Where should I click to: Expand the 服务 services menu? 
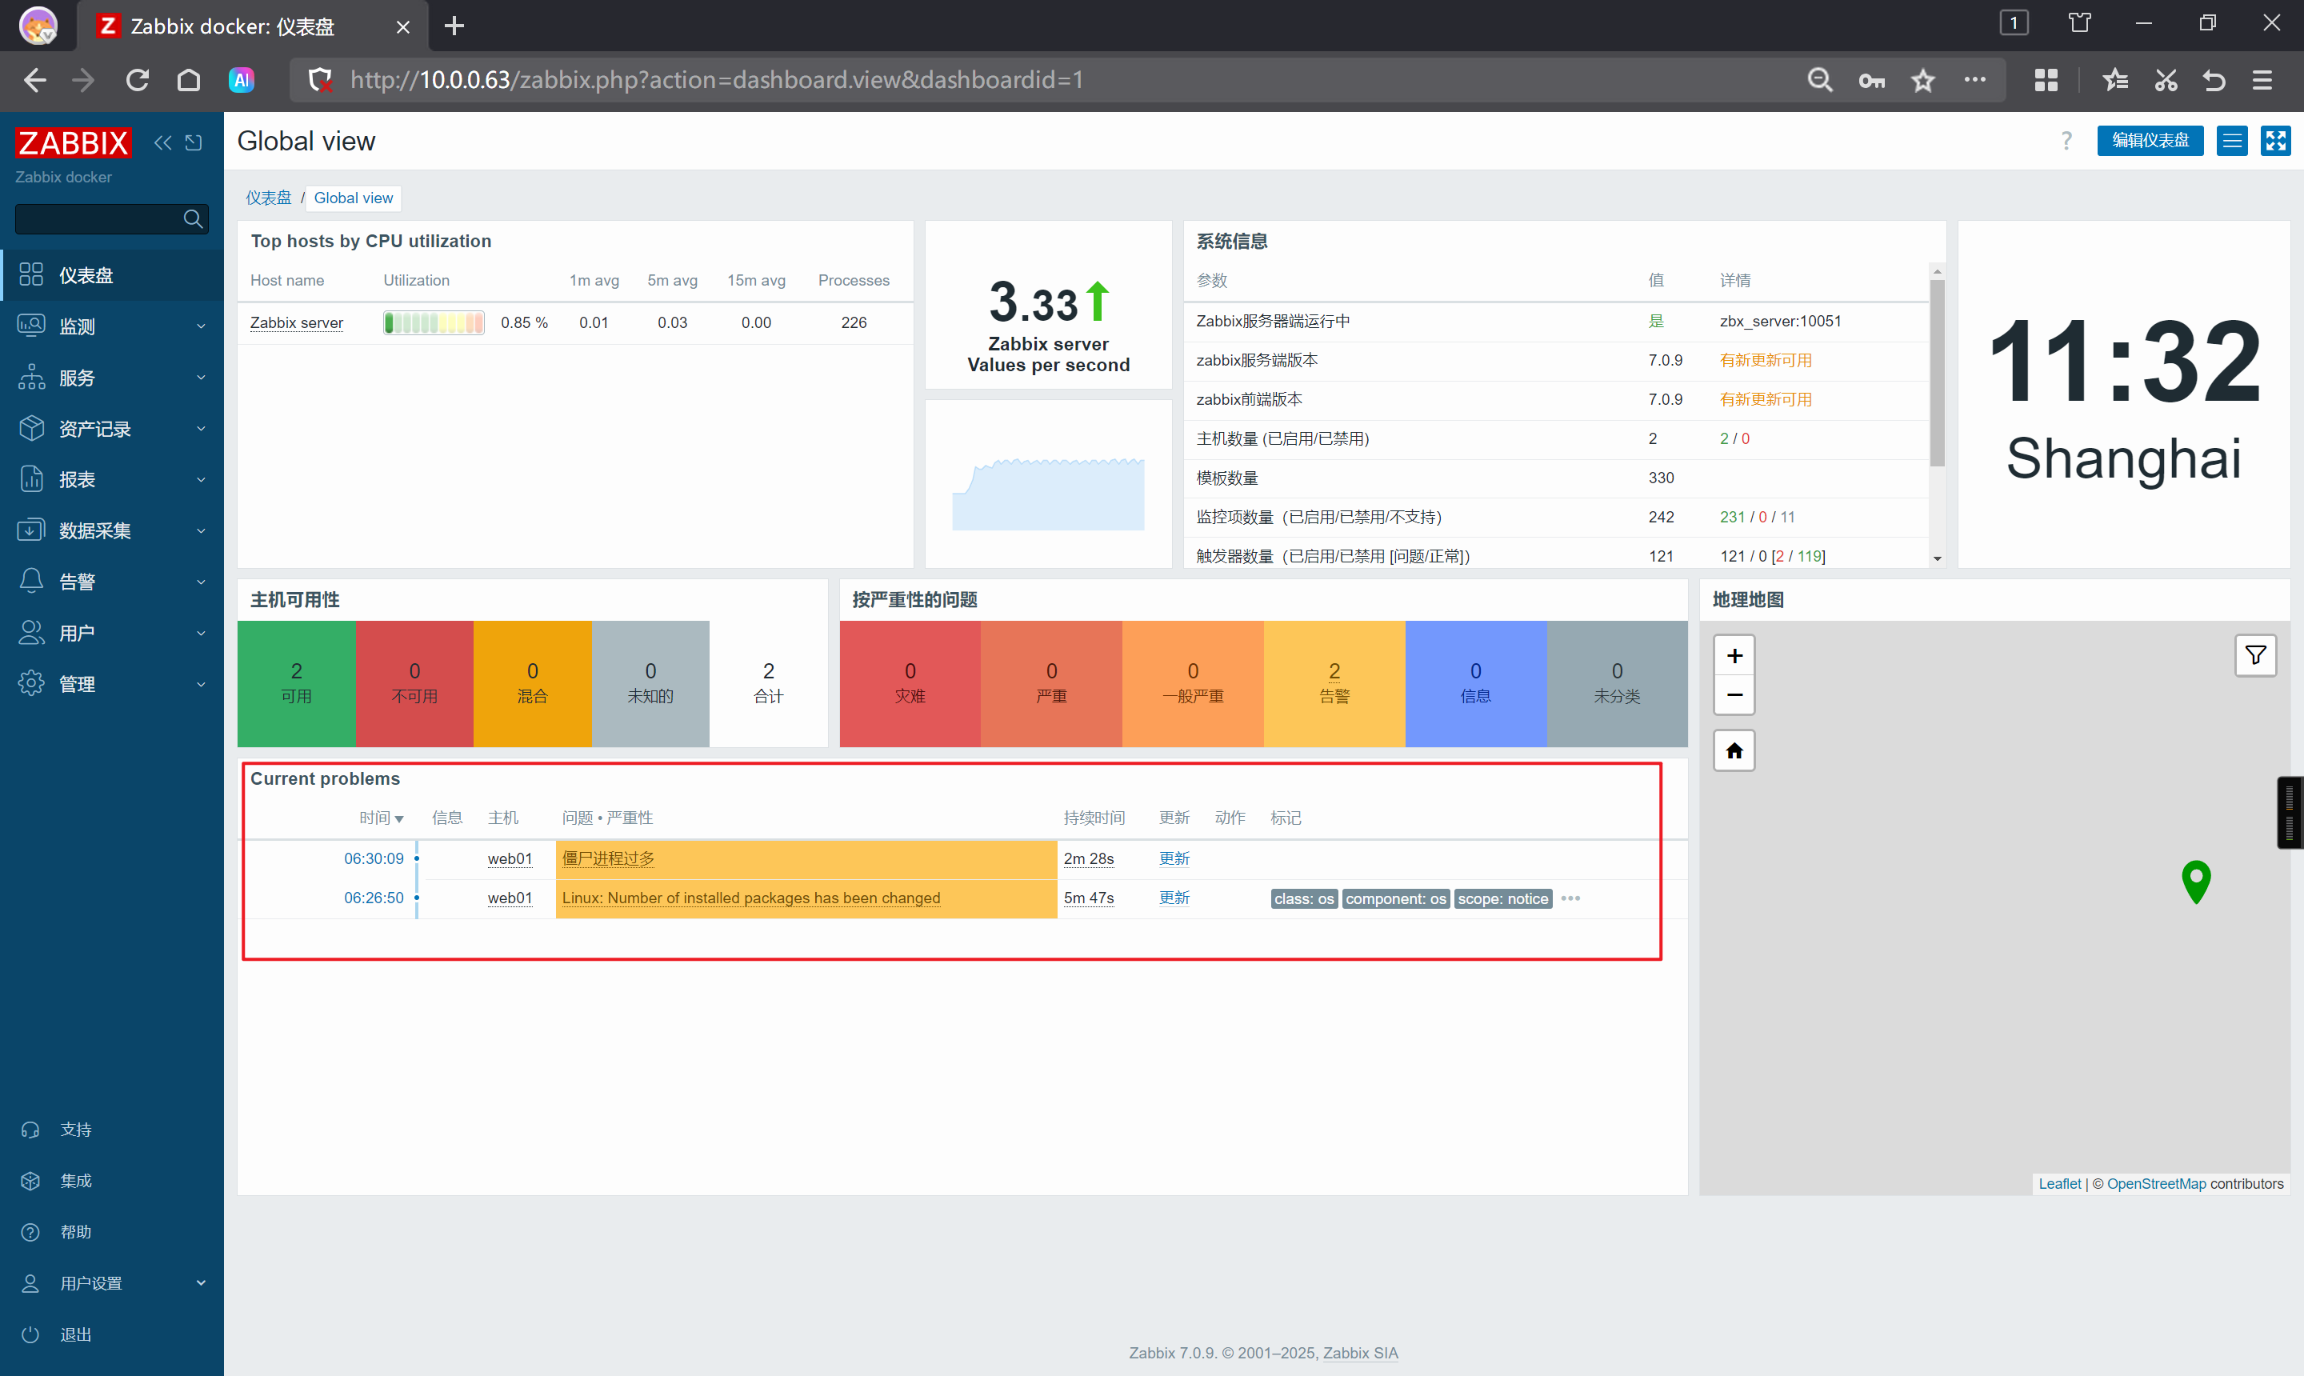(111, 378)
